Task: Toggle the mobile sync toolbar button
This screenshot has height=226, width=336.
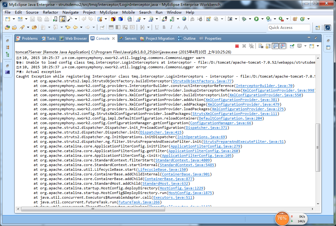Action: point(62,19)
